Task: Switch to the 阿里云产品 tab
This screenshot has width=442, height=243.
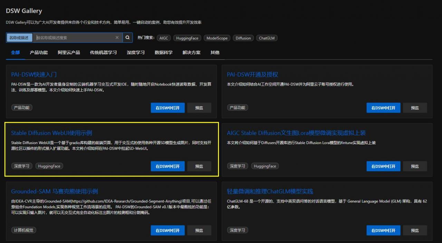Action: 69,52
